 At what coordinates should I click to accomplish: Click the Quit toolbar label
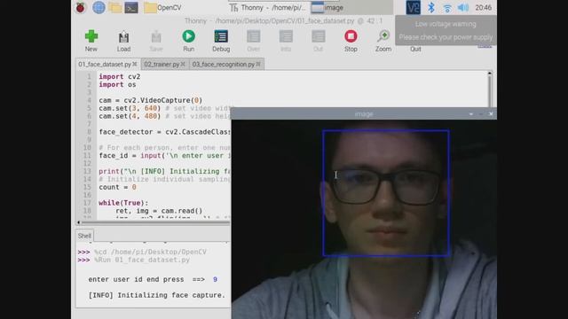point(415,49)
